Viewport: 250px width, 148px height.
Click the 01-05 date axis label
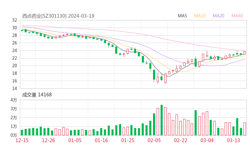75,140
